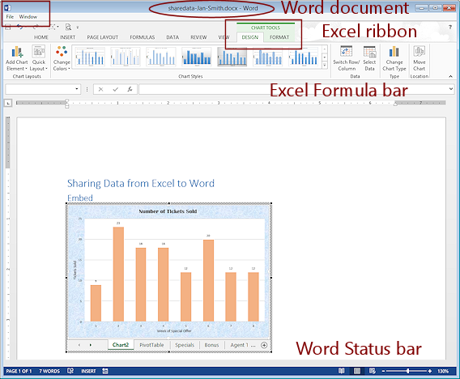
Task: Expand the Chart Styles gallery More button
Action: coord(325,66)
